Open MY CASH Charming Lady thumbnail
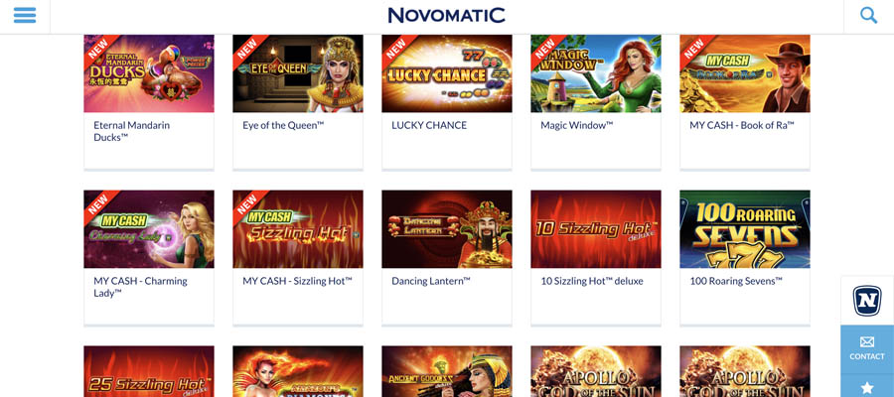Image resolution: width=894 pixels, height=397 pixels. [149, 229]
